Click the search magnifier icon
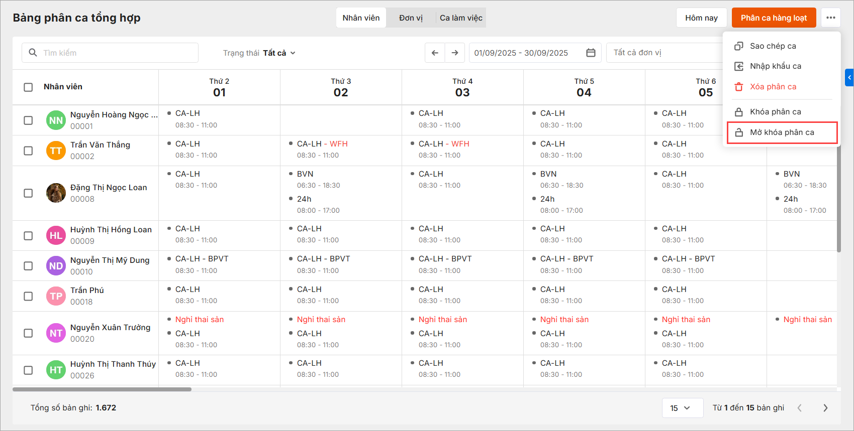Viewport: 854px width, 431px height. click(x=33, y=53)
